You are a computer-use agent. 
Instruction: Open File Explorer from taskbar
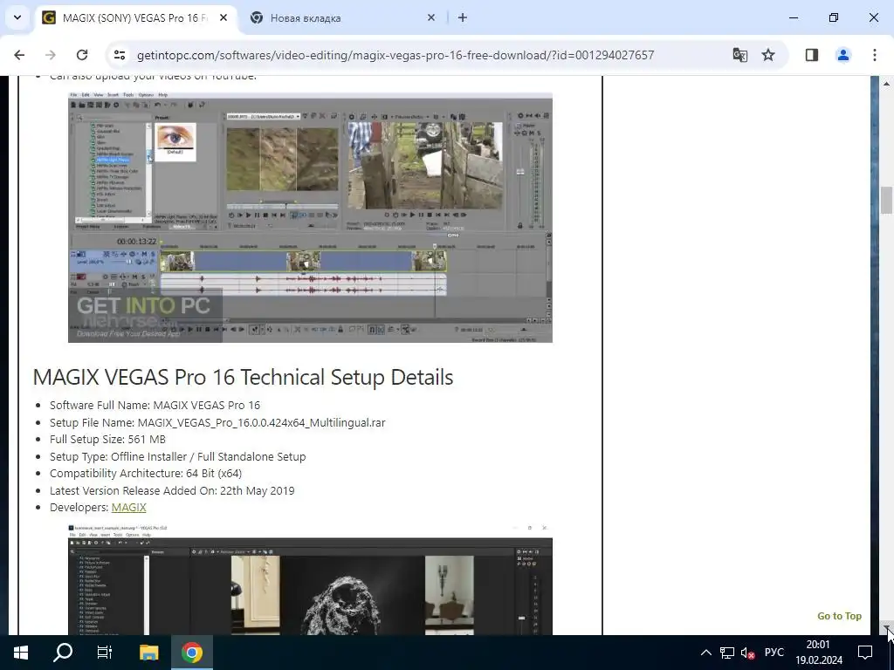click(x=148, y=653)
